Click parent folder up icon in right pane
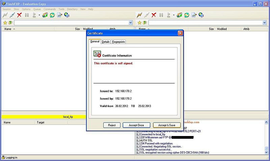The image size is (270, 161). coord(144,23)
